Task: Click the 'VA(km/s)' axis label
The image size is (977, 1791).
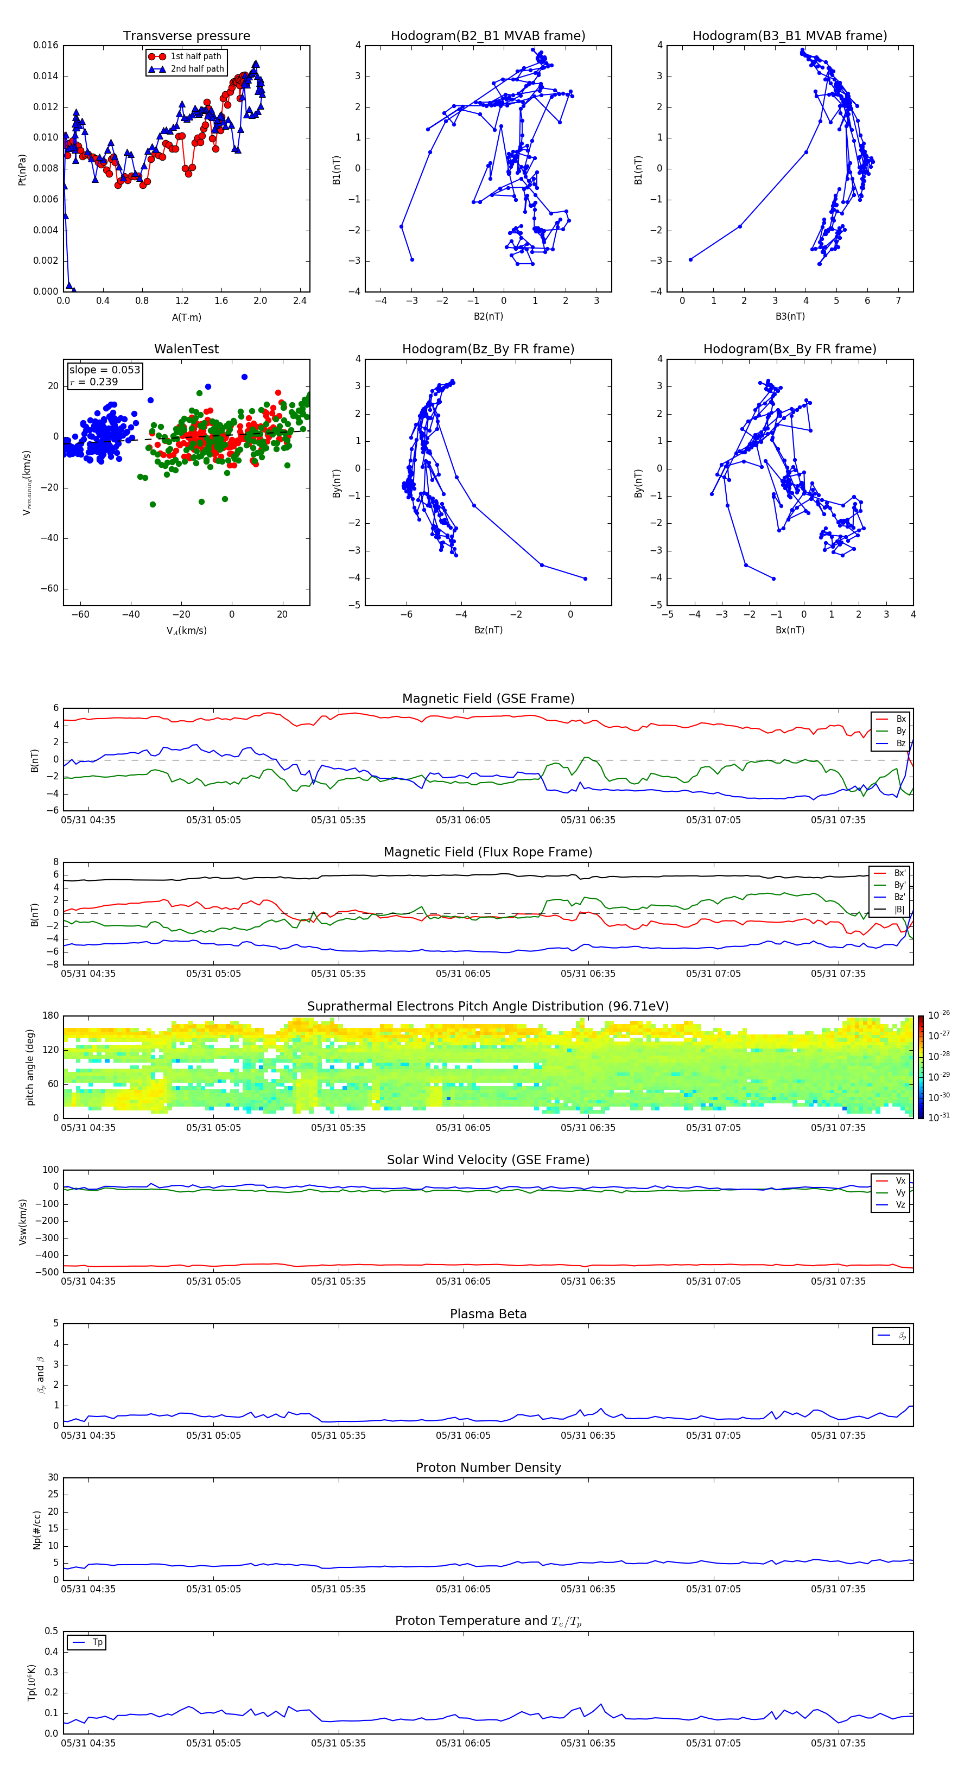Action: pos(186,631)
